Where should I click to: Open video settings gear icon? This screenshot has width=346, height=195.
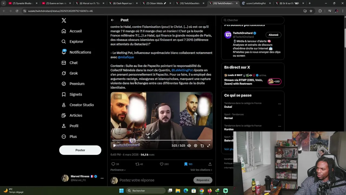pos(195,145)
